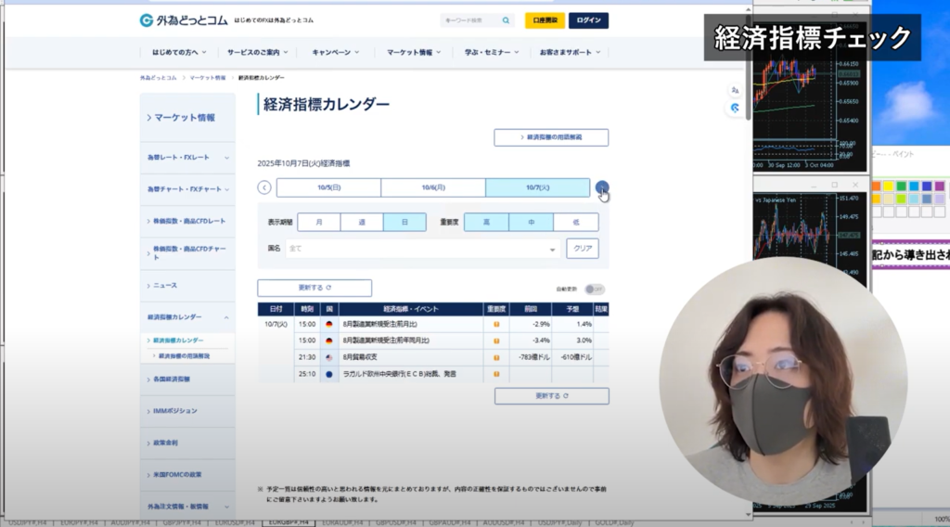Click importance icon for ECB Lagarde row

496,374
